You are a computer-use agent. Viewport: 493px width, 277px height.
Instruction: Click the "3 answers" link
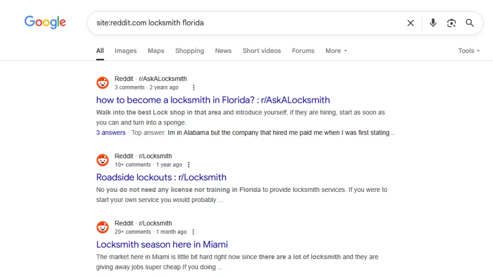[111, 133]
